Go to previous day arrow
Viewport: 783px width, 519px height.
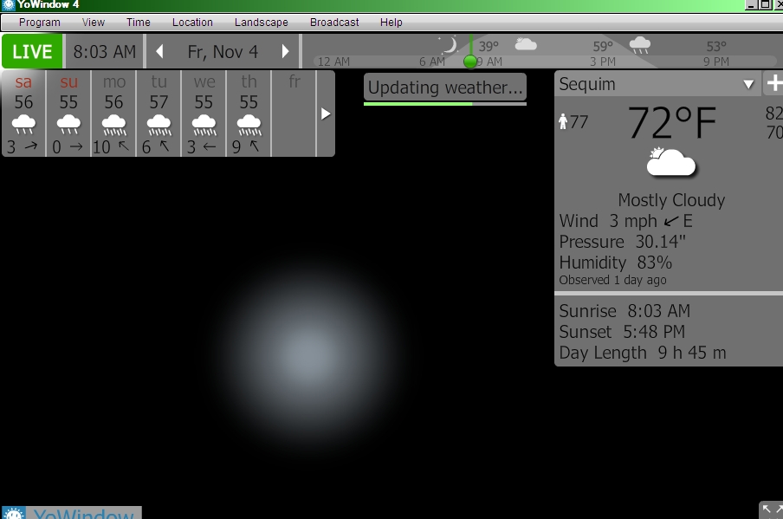pos(159,52)
